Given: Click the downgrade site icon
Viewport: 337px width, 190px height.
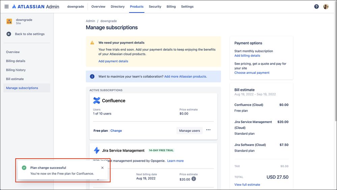Looking at the screenshot, I should click(9, 21).
